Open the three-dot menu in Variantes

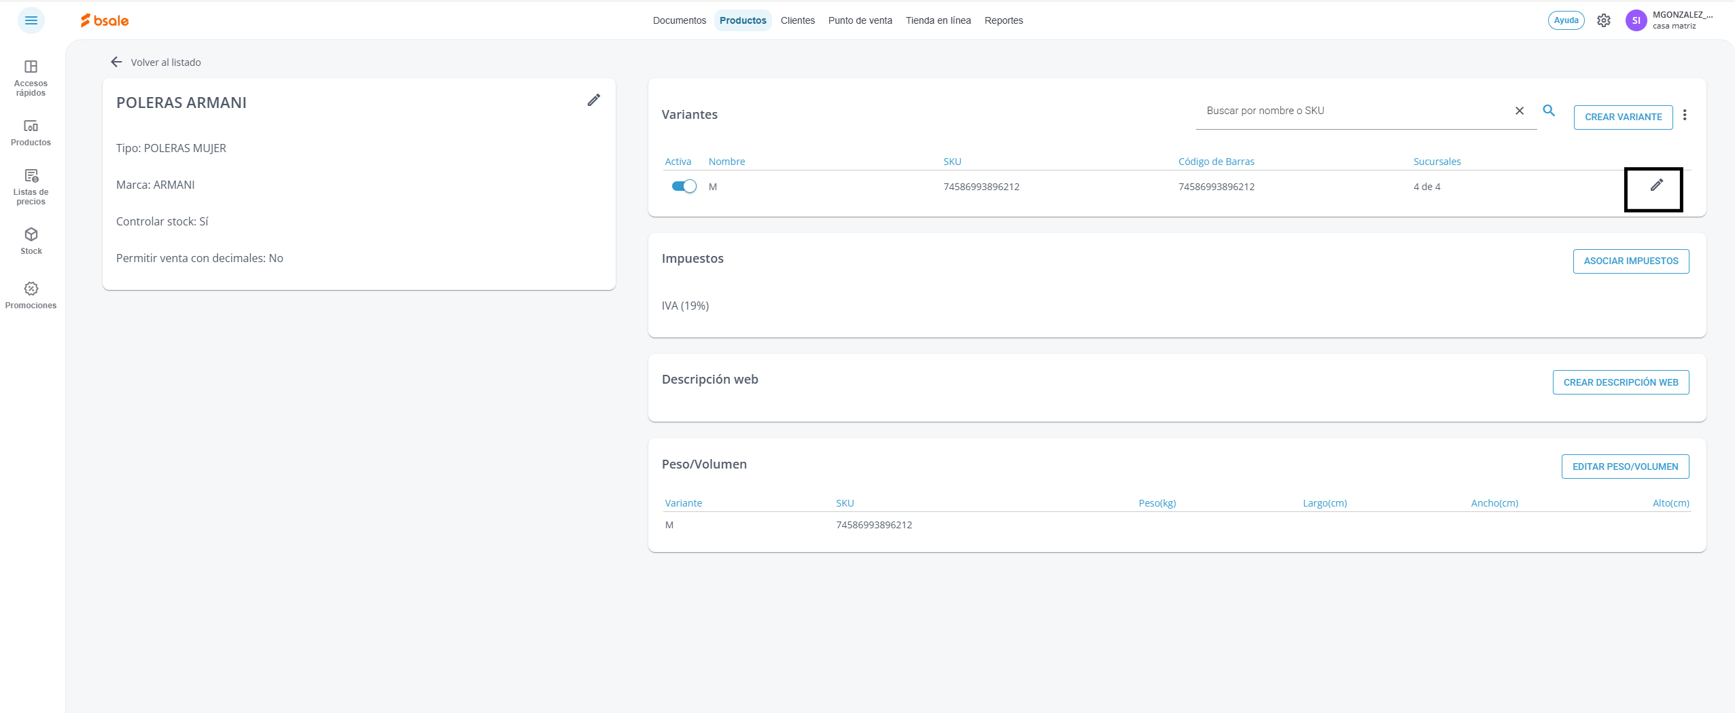(1685, 115)
